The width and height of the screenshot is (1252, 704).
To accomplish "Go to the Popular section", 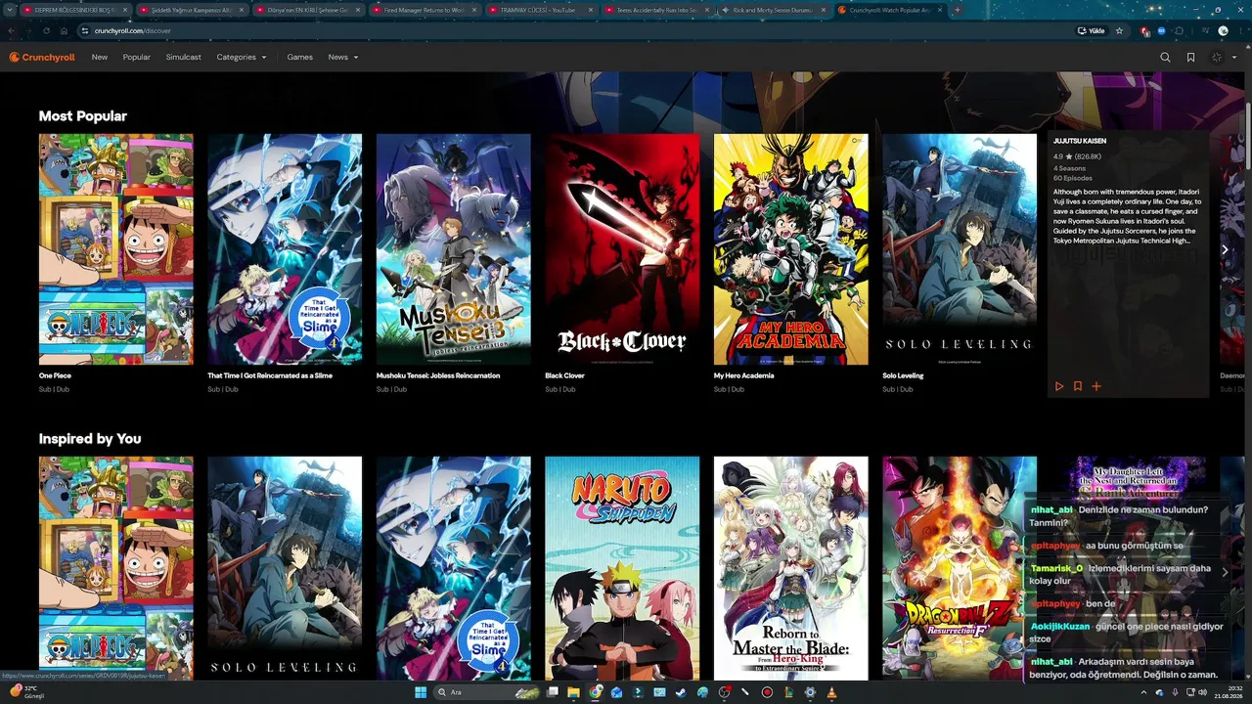I will pos(137,58).
